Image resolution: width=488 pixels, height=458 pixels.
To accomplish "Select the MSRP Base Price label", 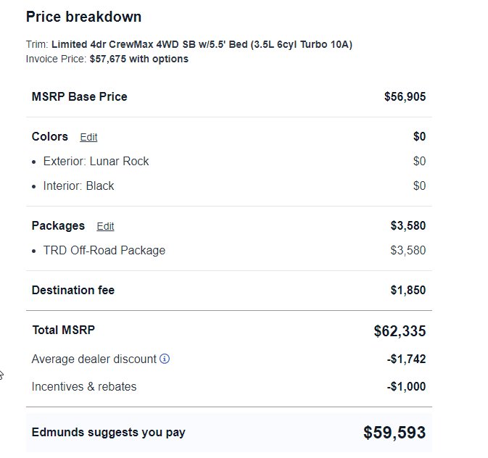I will coord(79,97).
